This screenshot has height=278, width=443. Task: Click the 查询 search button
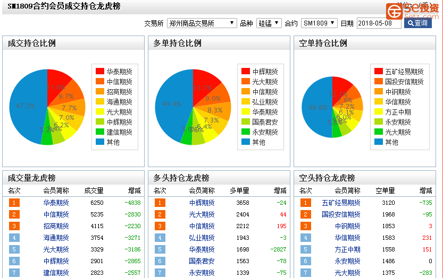coord(417,23)
